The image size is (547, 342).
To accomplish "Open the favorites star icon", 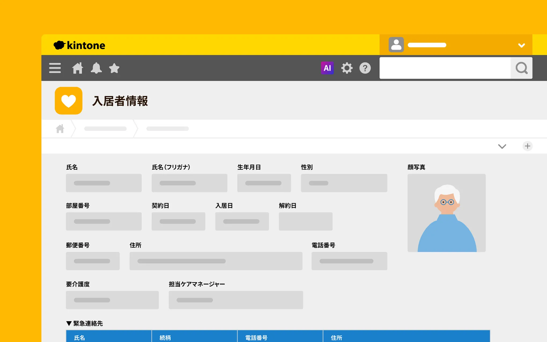I will pos(114,68).
